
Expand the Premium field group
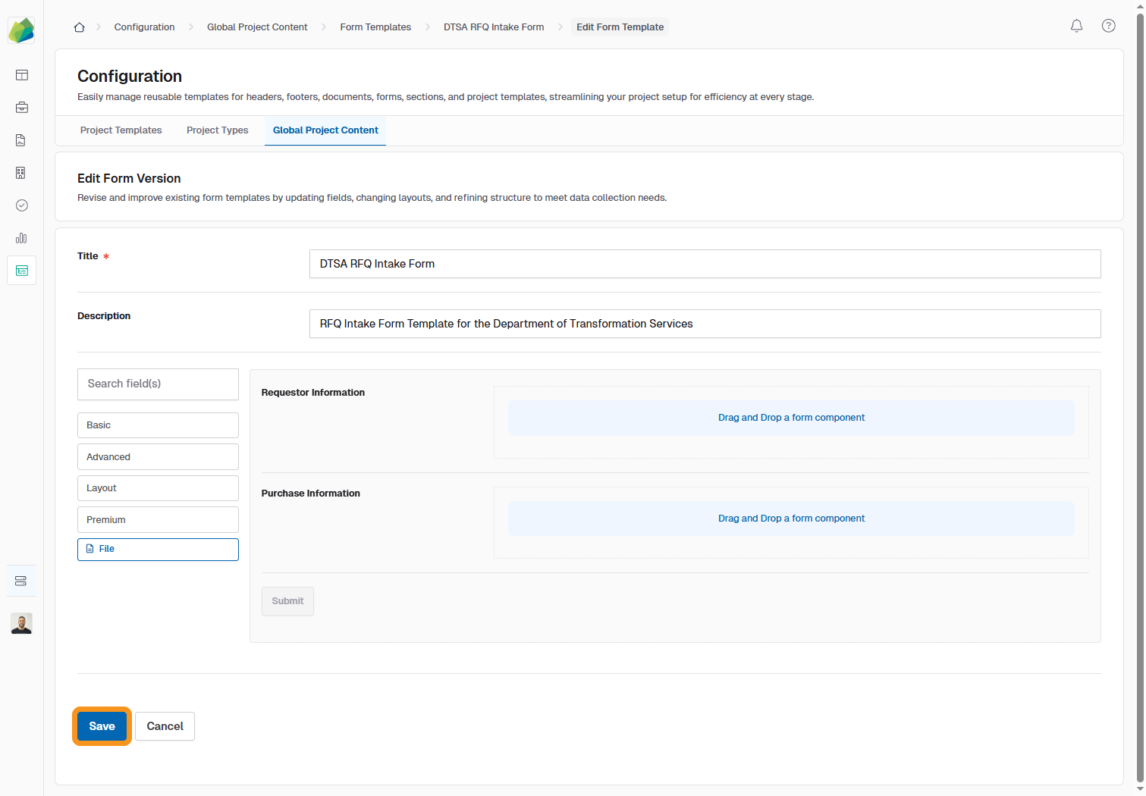tap(158, 520)
